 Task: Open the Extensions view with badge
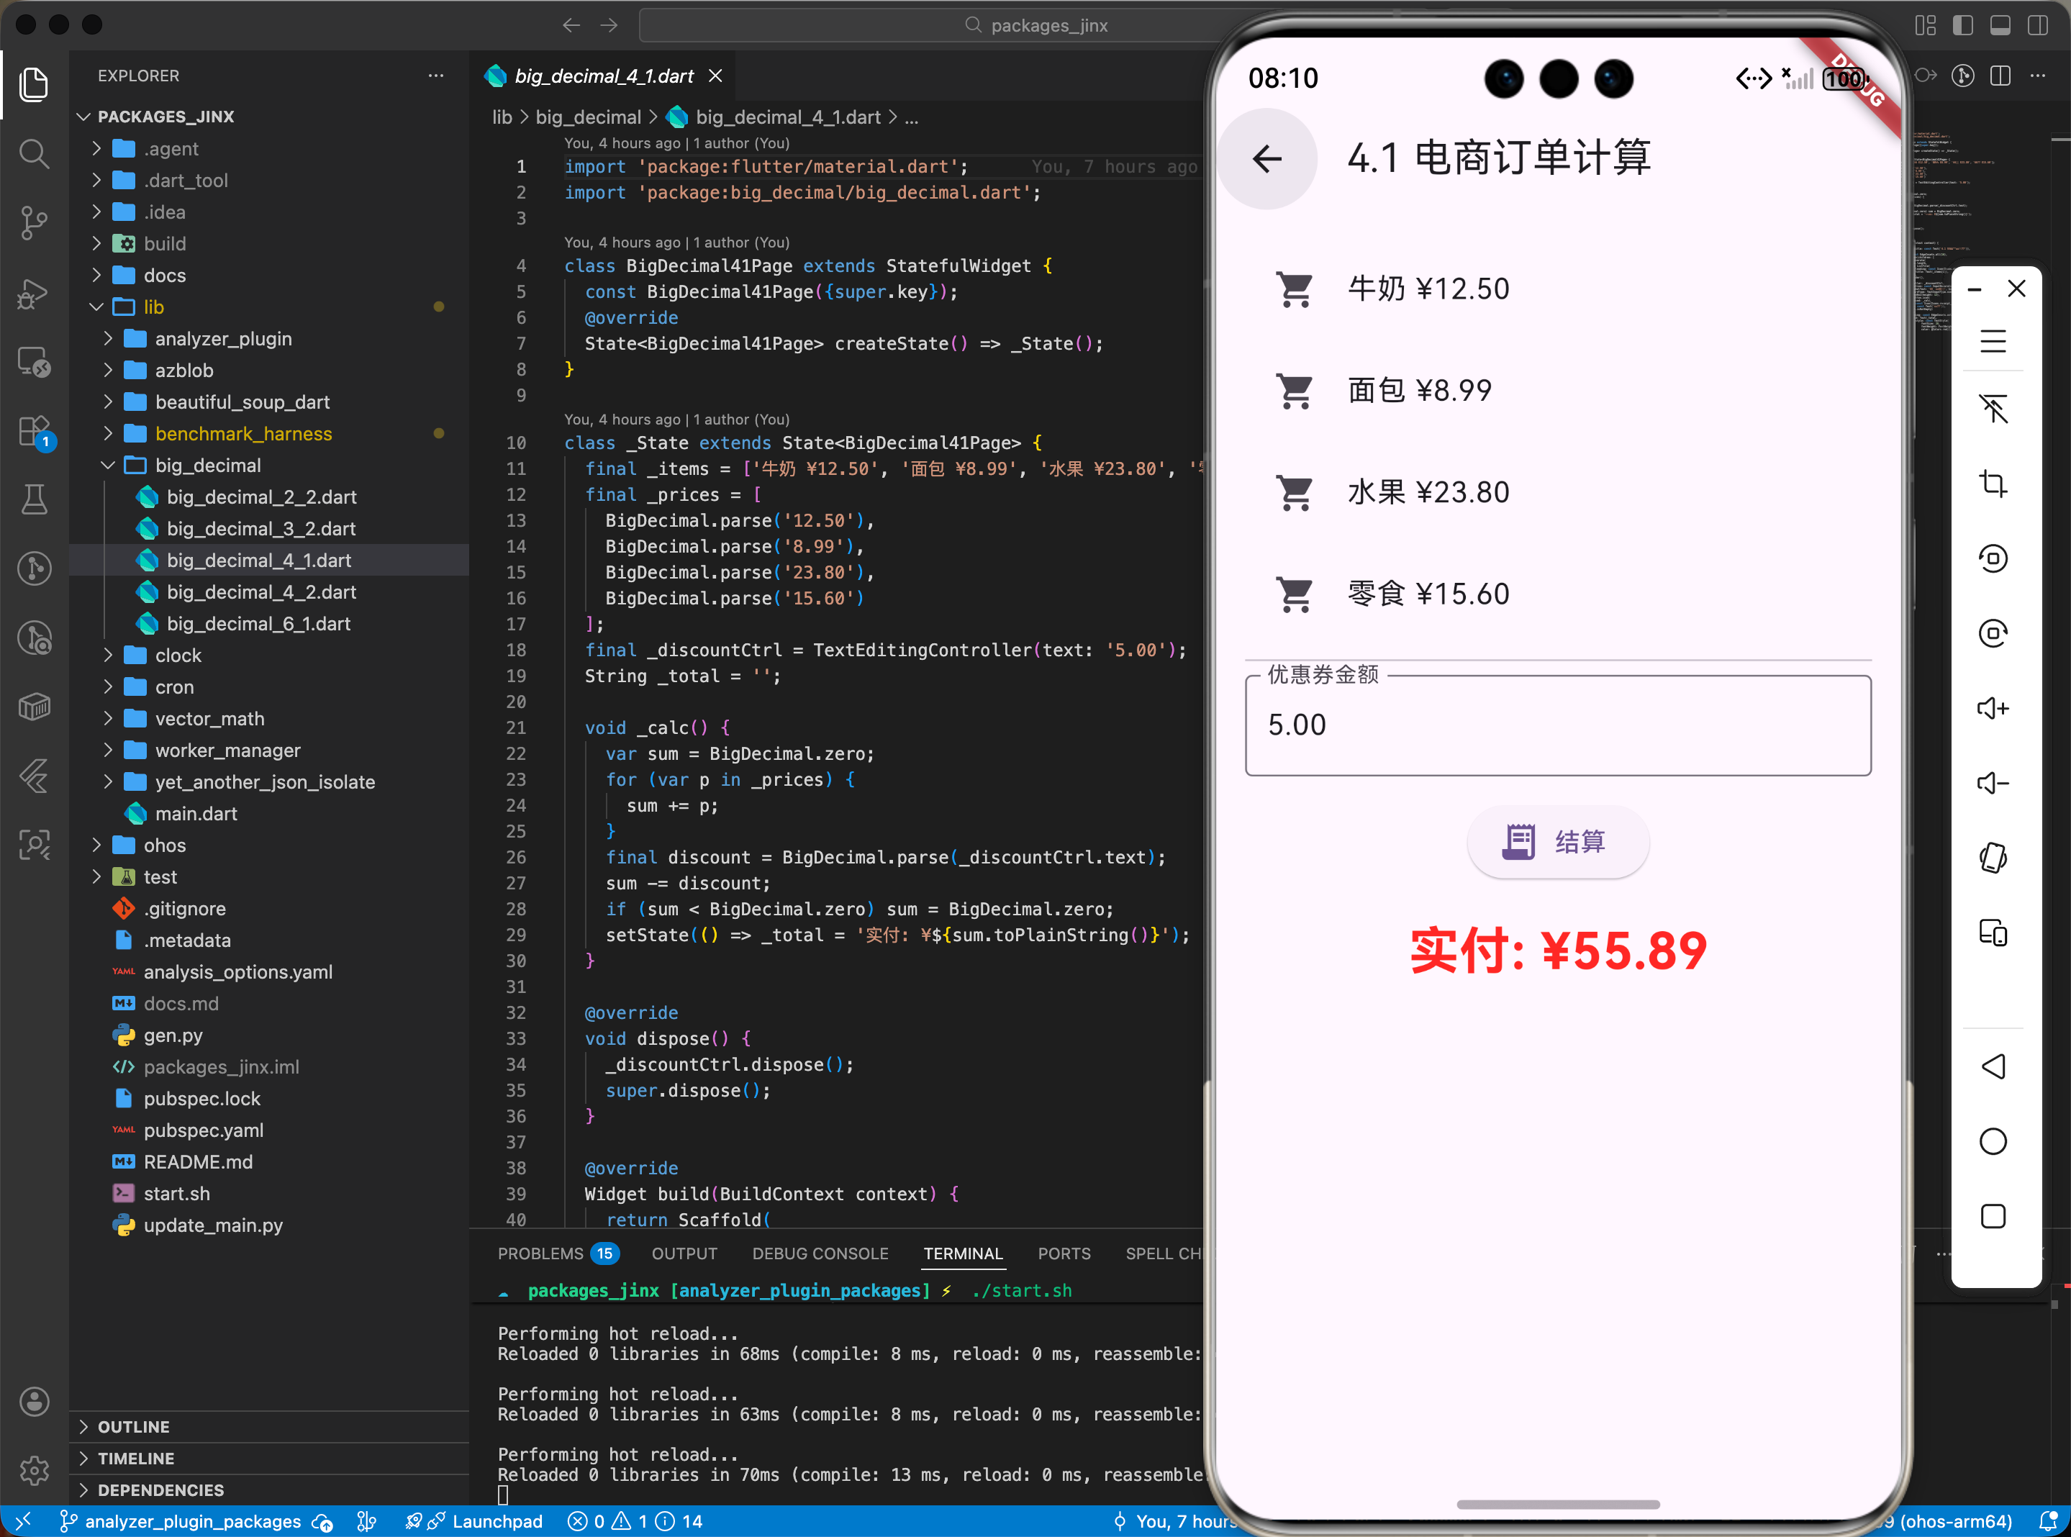35,432
